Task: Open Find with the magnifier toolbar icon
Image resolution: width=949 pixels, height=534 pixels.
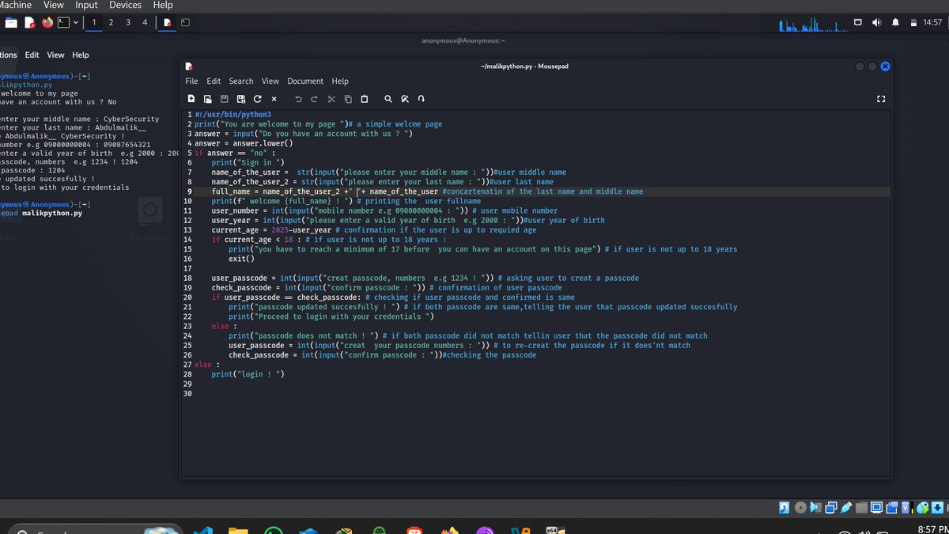Action: point(388,99)
